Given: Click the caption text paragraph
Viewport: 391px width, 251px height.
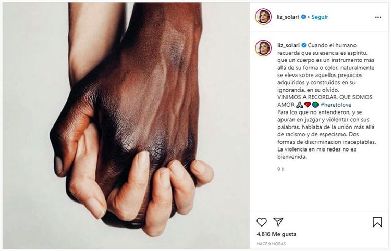Looking at the screenshot, I should (x=327, y=101).
